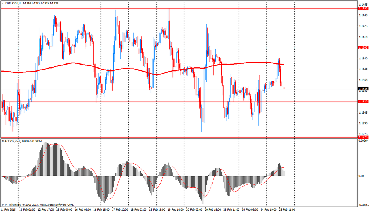369x212 pixels.
Task: Click the black current price tag 1.1338
Action: tap(363, 89)
